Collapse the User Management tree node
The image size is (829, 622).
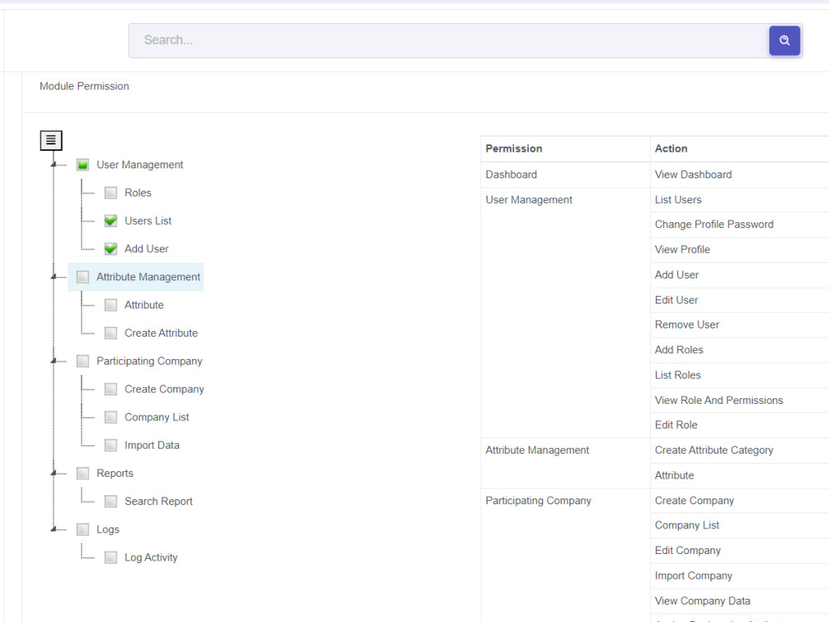53,165
